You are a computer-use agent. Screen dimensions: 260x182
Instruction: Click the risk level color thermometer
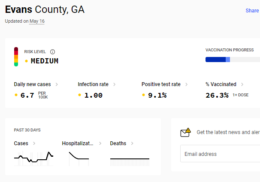point(16,57)
